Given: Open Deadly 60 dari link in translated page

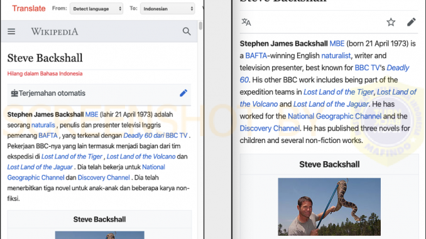Looking at the screenshot, I should pyautogui.click(x=144, y=135).
